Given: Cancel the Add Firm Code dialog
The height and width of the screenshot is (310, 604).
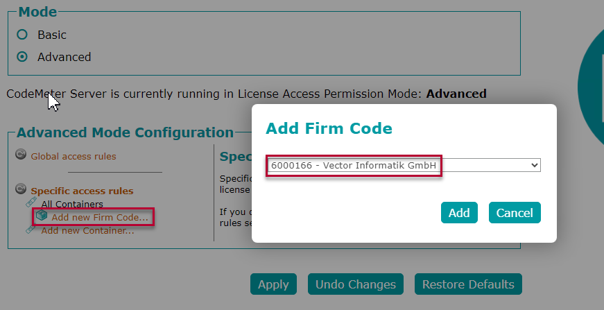Looking at the screenshot, I should click(515, 212).
